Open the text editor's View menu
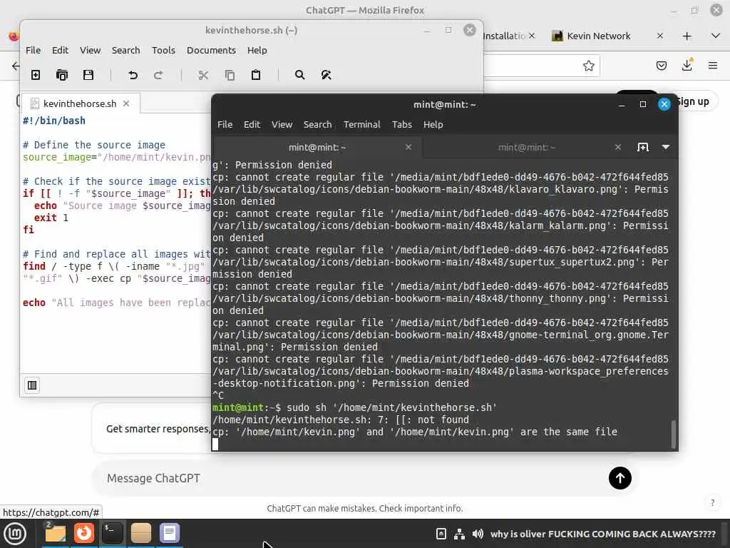Image resolution: width=730 pixels, height=548 pixels. coord(90,51)
